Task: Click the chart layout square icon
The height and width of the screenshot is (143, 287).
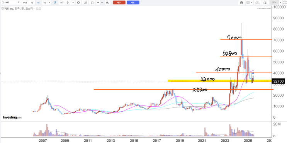Action: (x=248, y=3)
